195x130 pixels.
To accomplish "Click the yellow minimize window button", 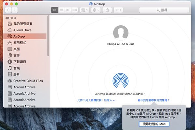I will (11, 4).
